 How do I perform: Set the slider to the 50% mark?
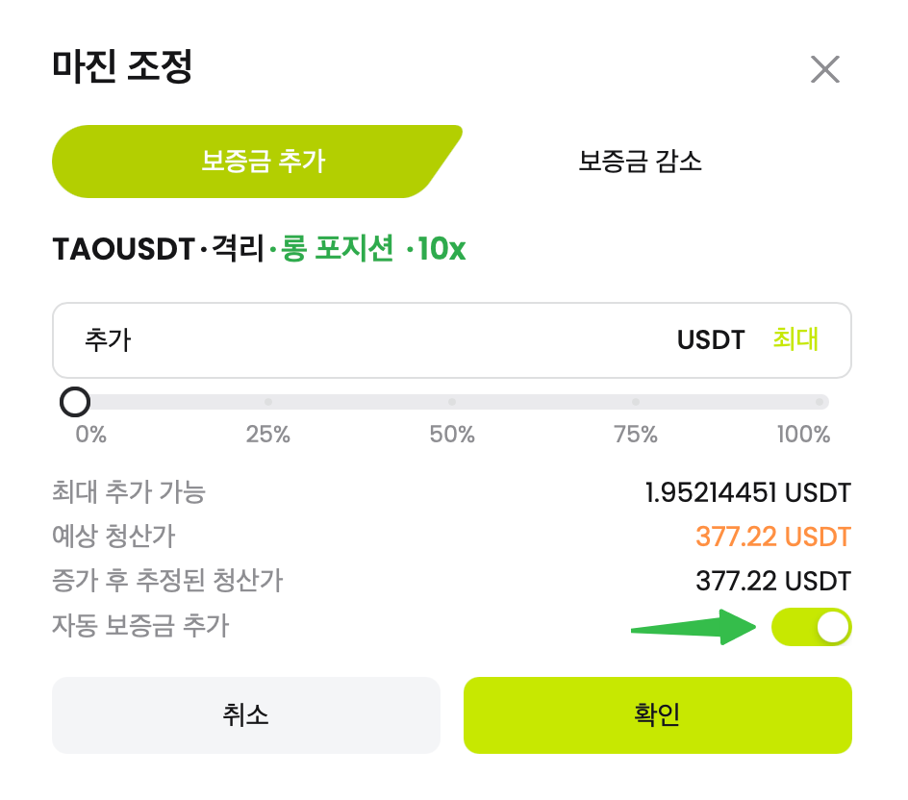(451, 402)
